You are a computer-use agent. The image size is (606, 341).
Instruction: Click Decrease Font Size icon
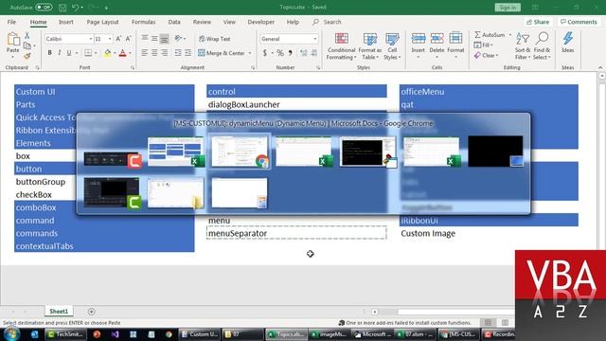tap(128, 39)
